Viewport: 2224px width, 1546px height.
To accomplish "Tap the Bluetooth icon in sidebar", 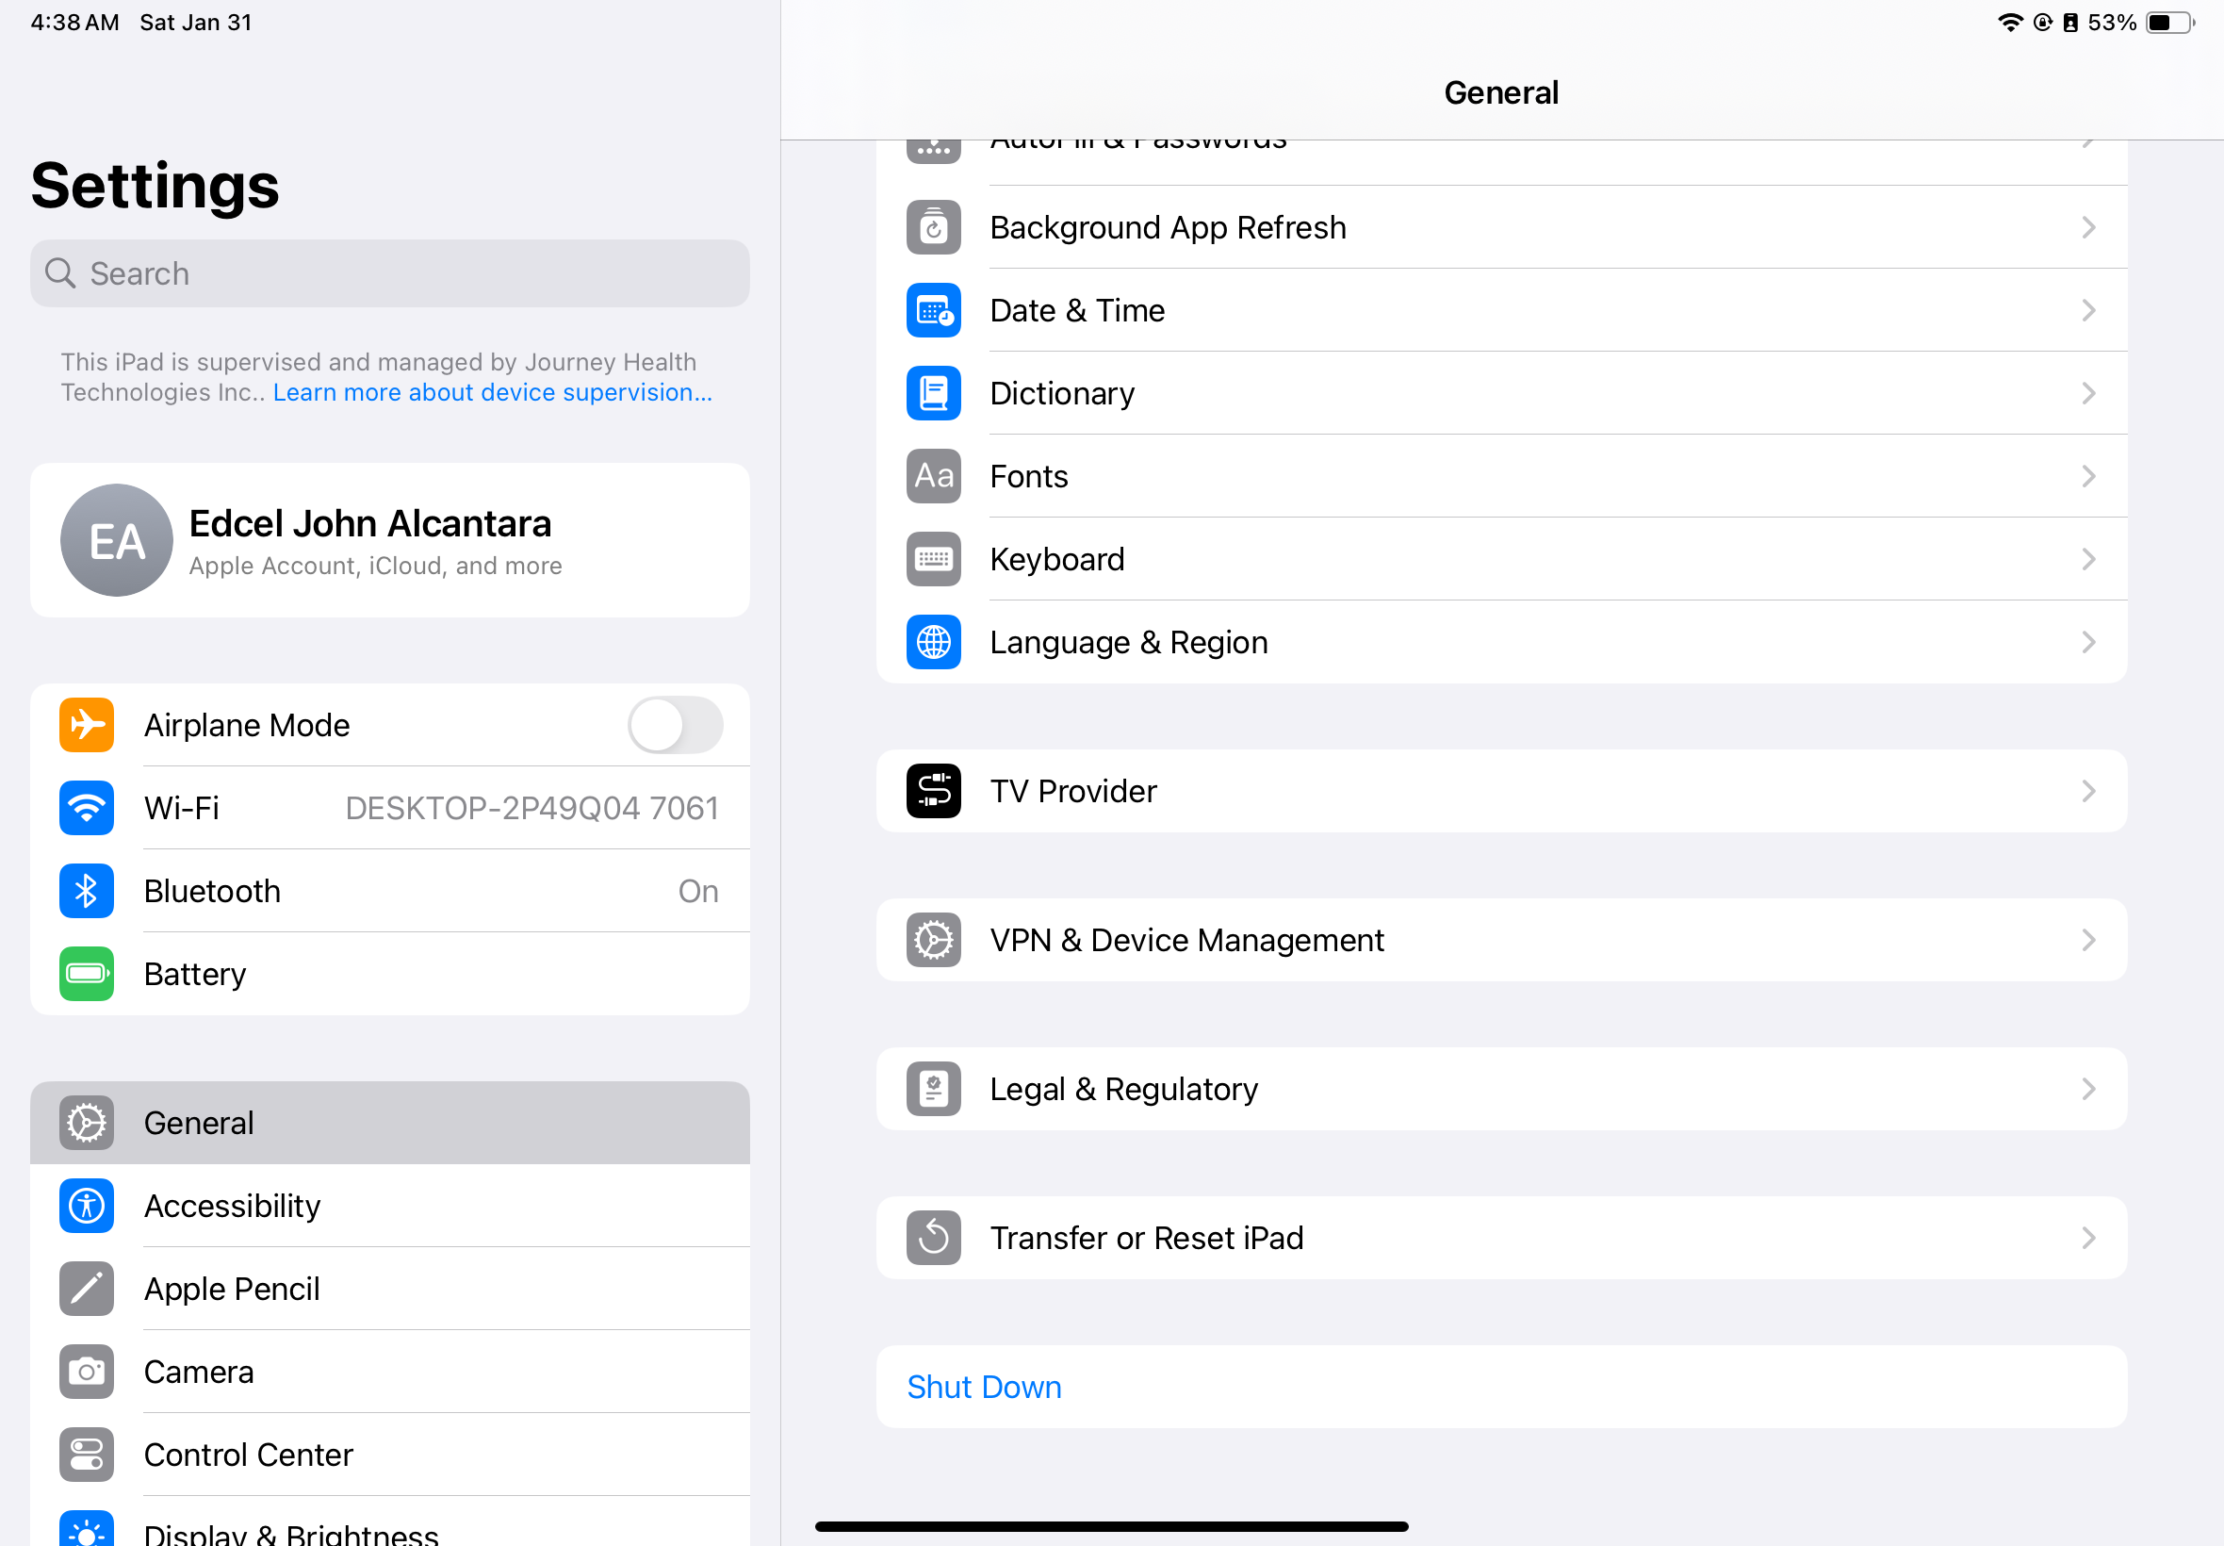I will [86, 891].
